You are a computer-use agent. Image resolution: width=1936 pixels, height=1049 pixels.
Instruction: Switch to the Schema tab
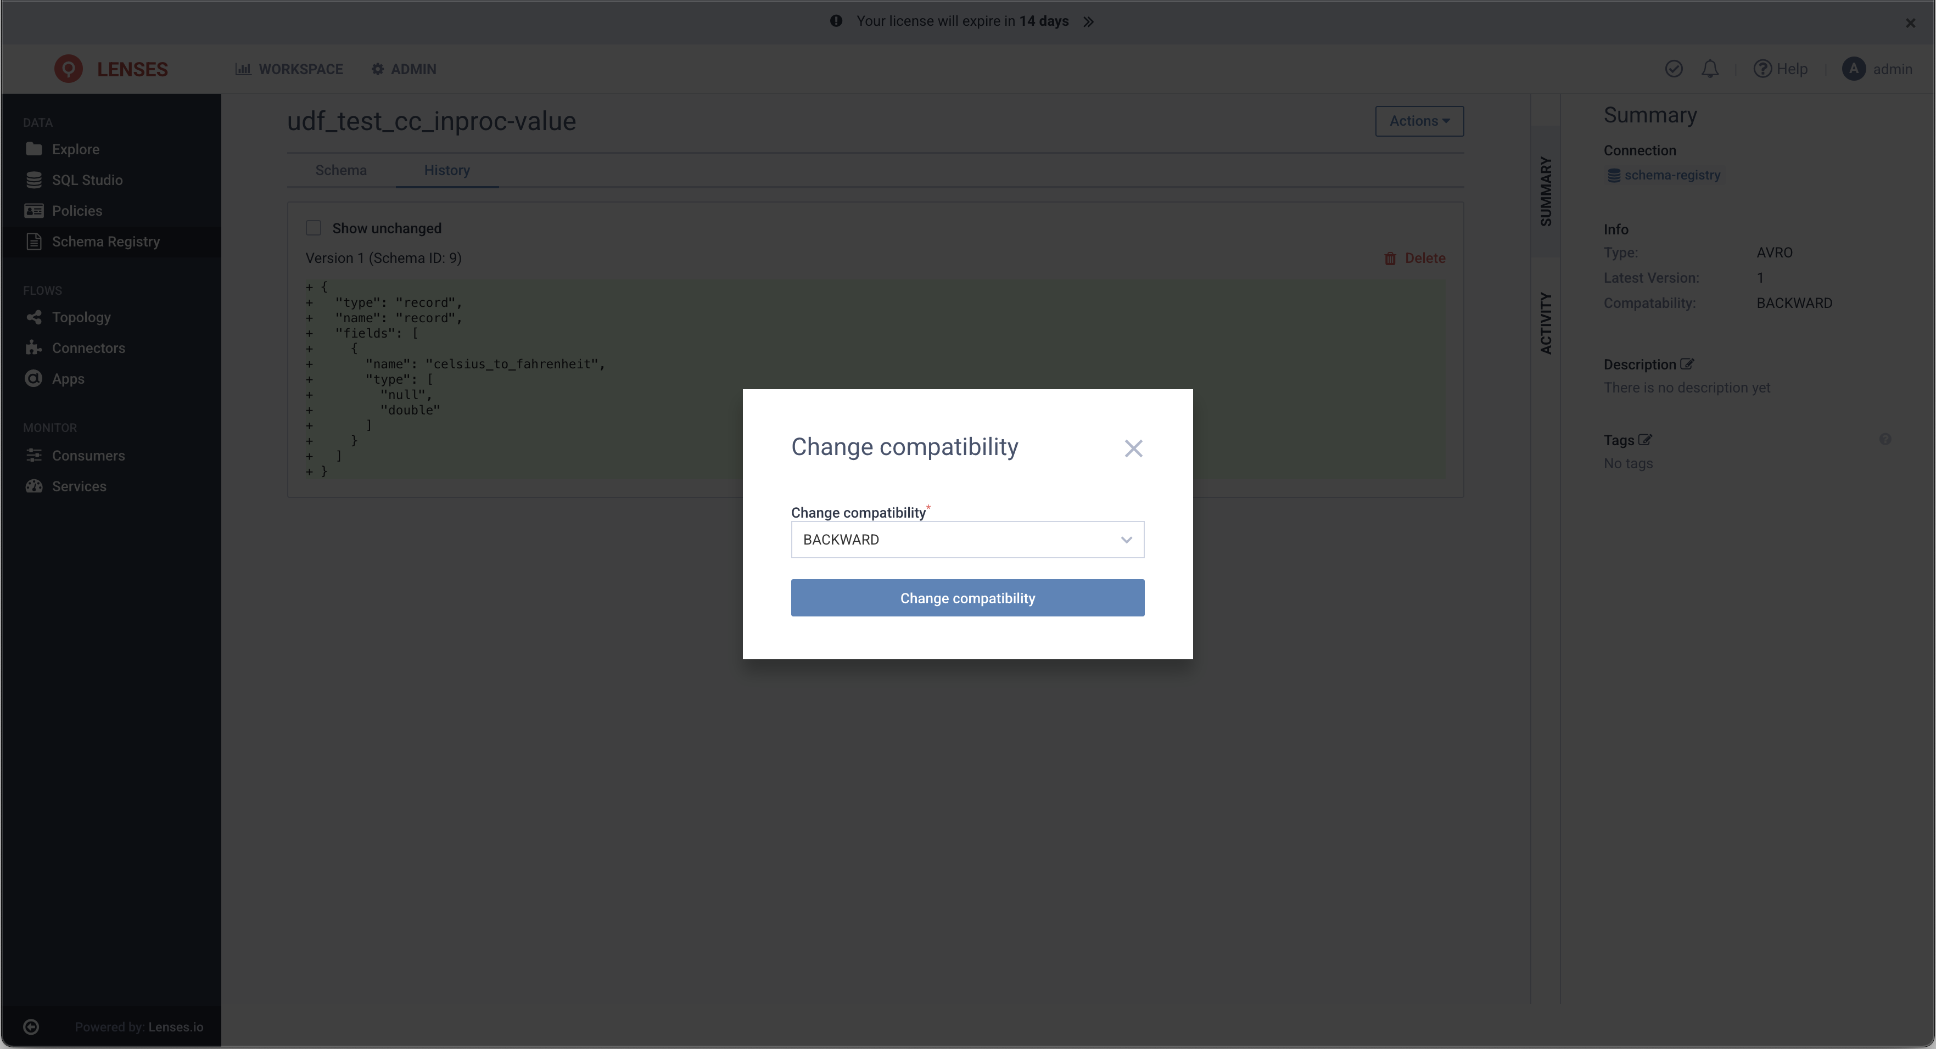point(341,169)
